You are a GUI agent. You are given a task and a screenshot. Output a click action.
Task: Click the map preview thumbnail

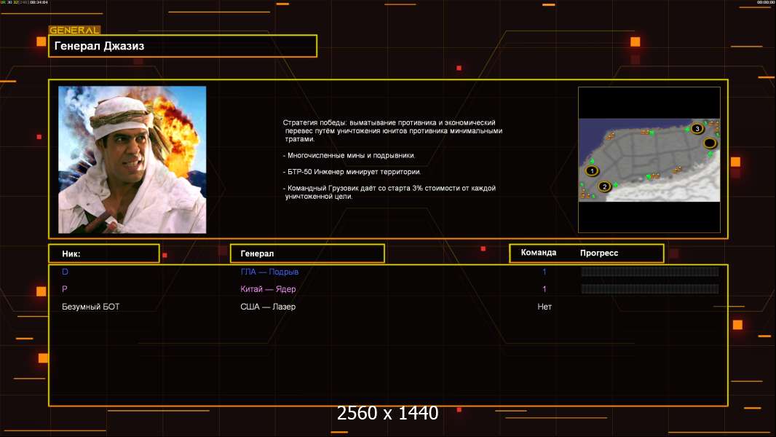pos(649,160)
